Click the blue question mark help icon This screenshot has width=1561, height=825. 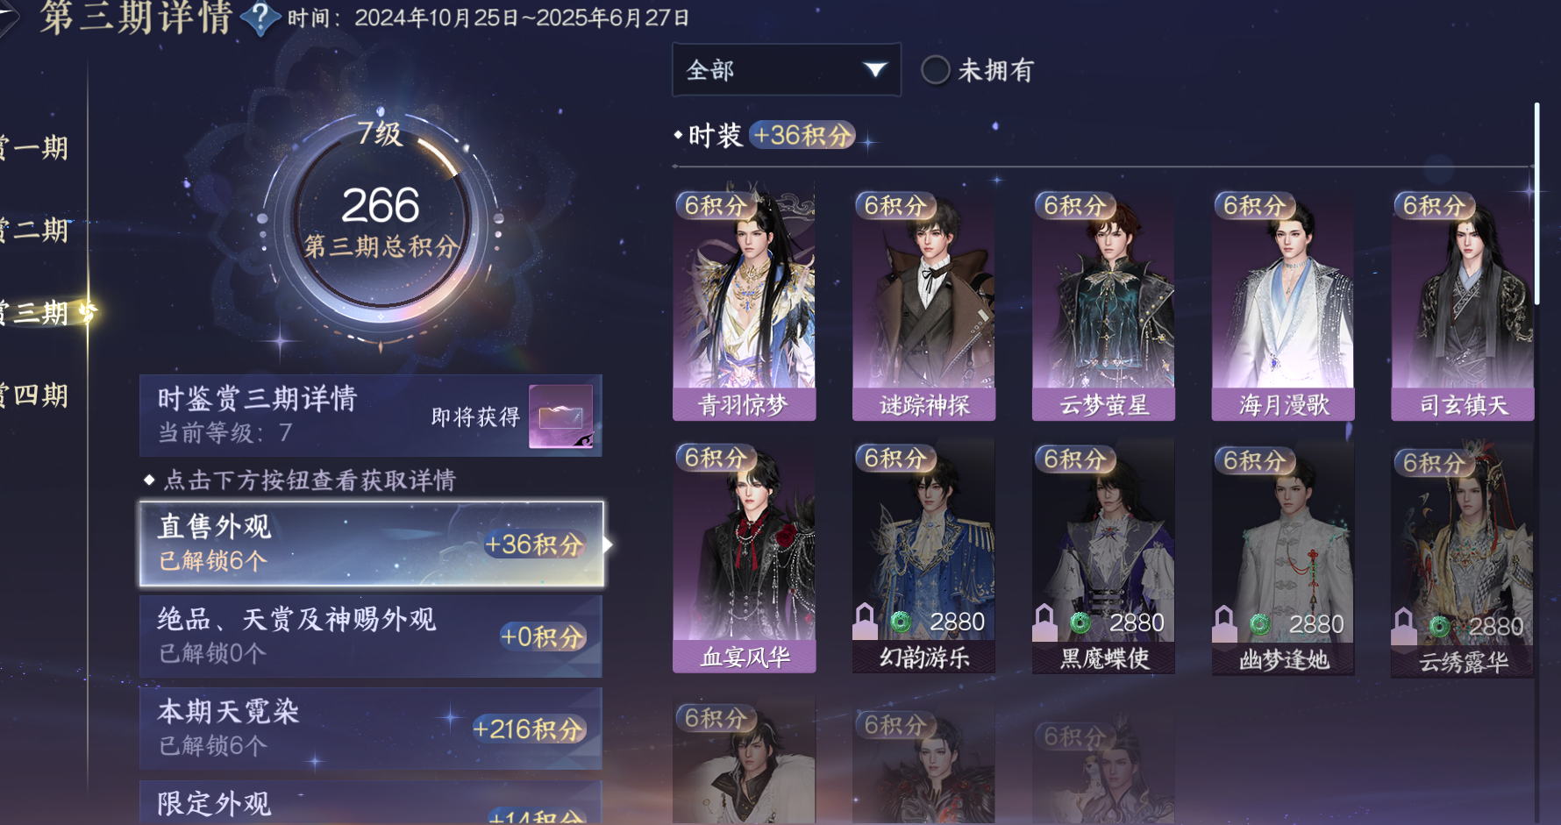(260, 18)
